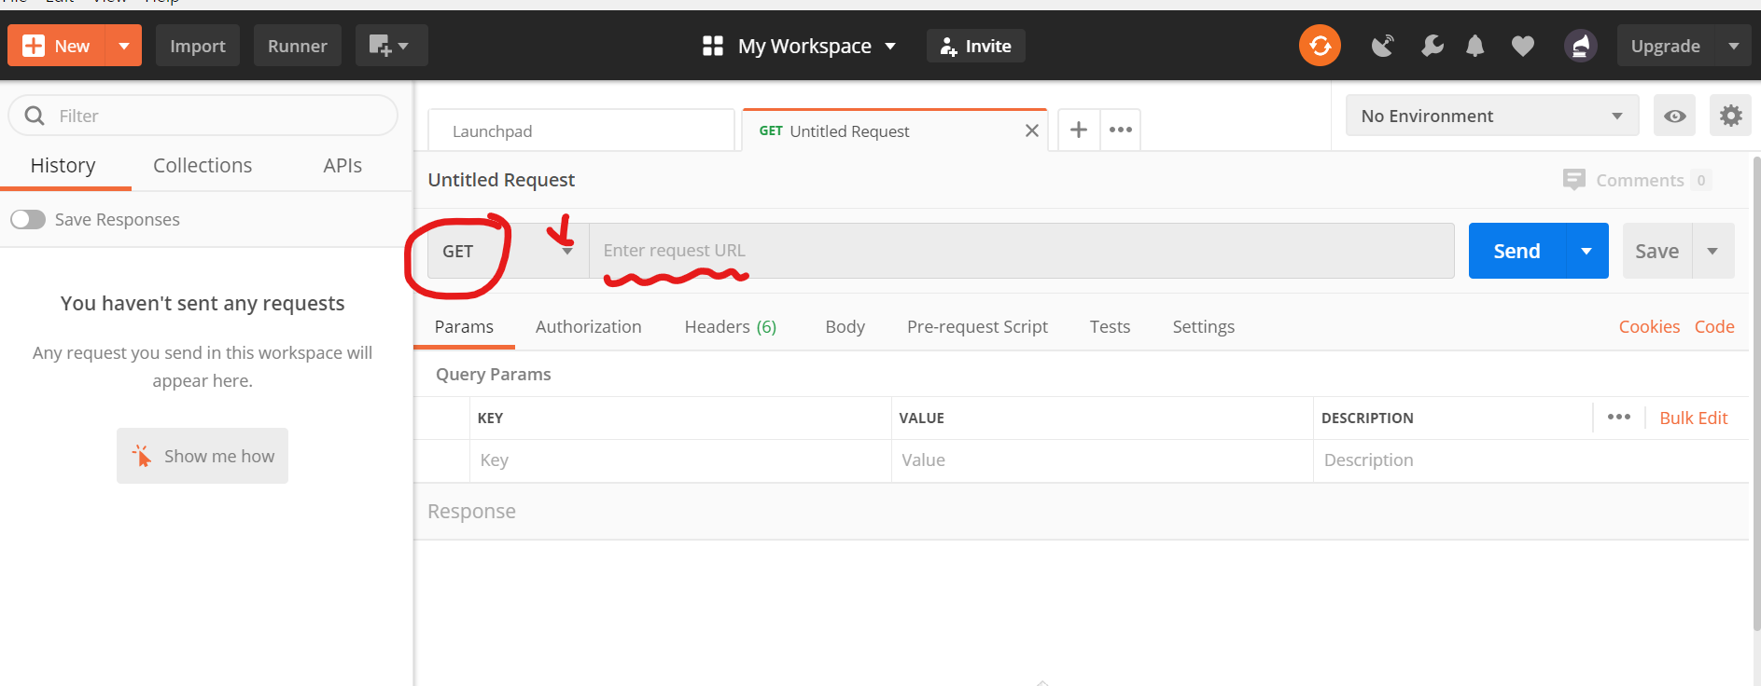Open tab options ellipsis menu
Image resolution: width=1761 pixels, height=686 pixels.
(1121, 130)
